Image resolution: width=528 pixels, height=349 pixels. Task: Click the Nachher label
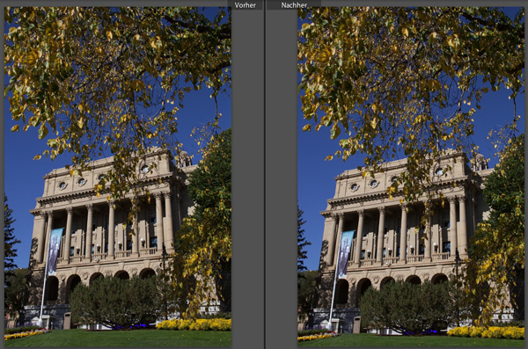pos(294,5)
